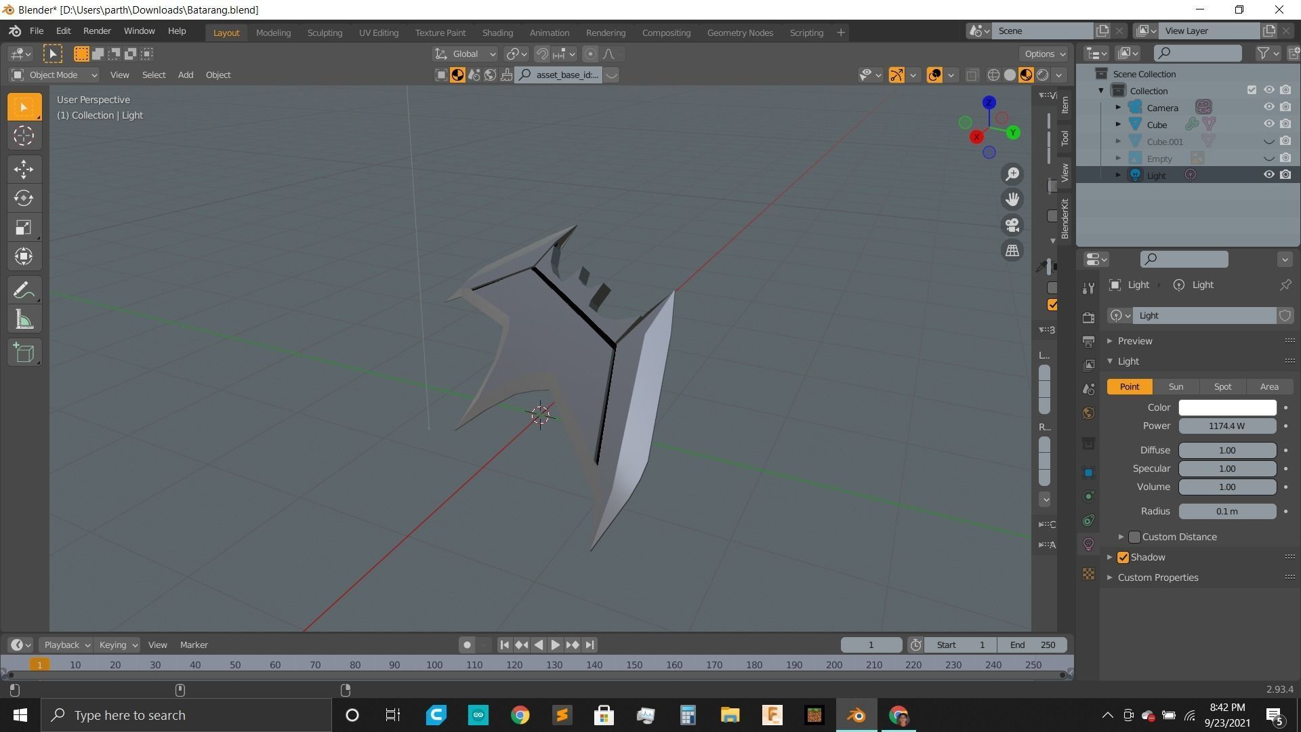Click the Marker menu in timeline

pos(194,645)
